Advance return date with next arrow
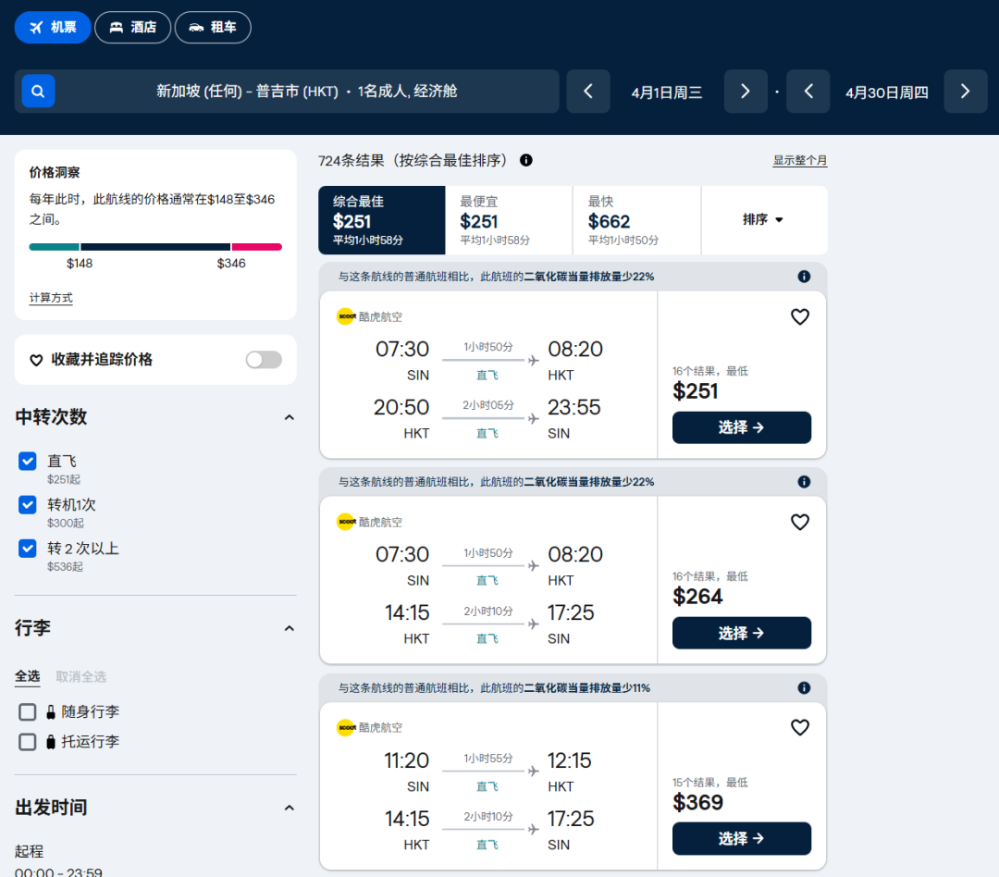999x877 pixels. click(x=965, y=92)
